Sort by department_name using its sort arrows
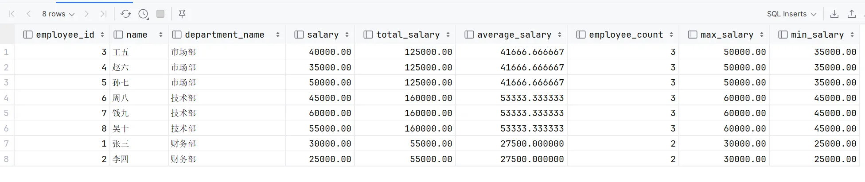The height and width of the screenshot is (182, 865). point(278,35)
